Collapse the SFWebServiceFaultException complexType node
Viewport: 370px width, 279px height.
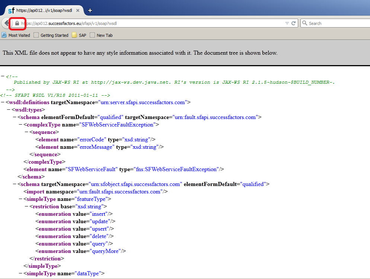[x=20, y=125]
